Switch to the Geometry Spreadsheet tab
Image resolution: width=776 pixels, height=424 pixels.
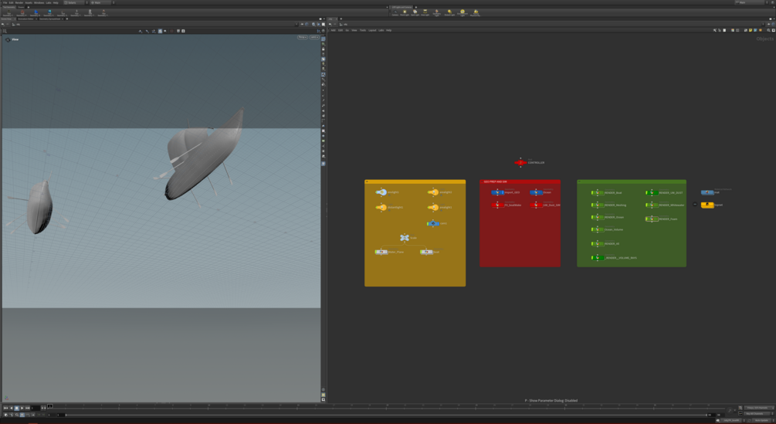pos(49,19)
